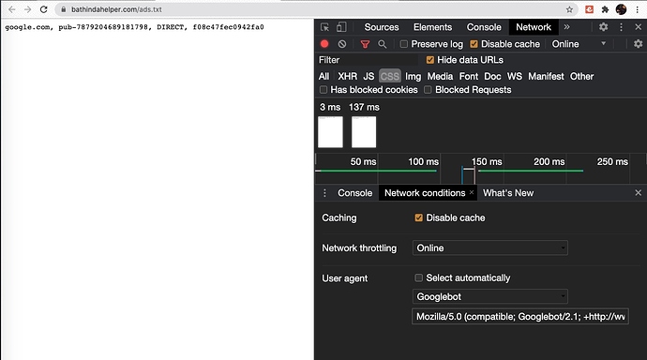The height and width of the screenshot is (360, 647).
Task: Check Has blocked cookies
Action: click(323, 89)
